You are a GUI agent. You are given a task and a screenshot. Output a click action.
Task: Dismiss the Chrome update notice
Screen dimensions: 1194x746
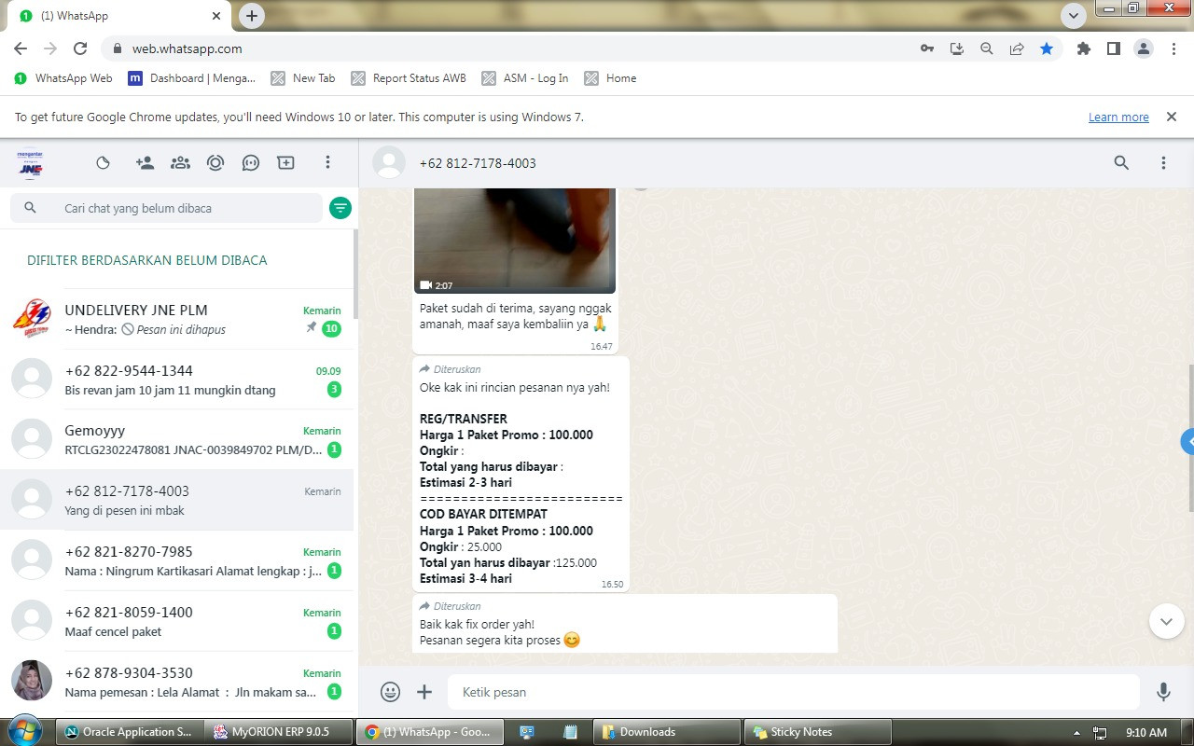(1172, 117)
